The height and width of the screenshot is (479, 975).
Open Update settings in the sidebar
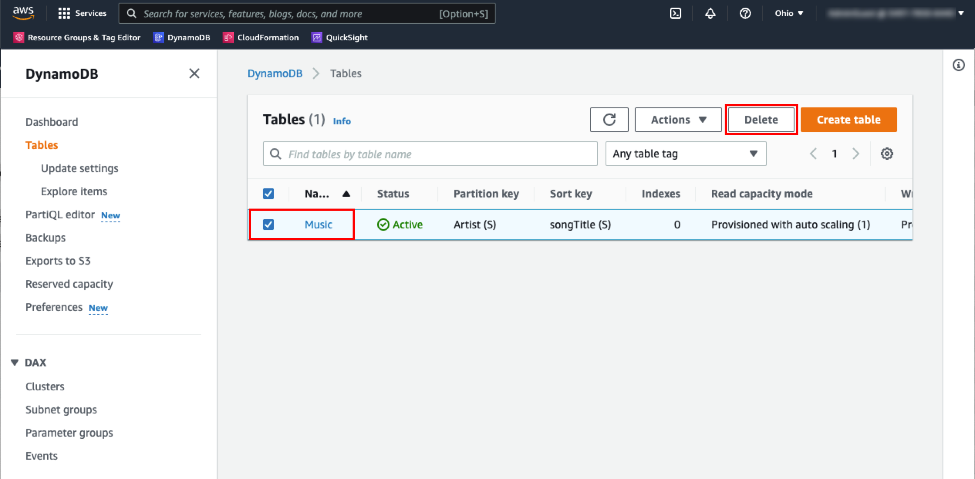click(x=80, y=168)
